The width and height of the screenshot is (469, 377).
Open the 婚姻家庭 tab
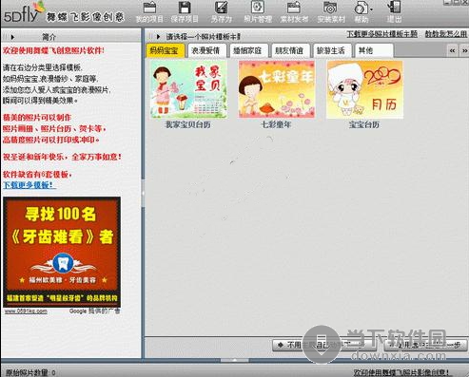[x=248, y=50]
